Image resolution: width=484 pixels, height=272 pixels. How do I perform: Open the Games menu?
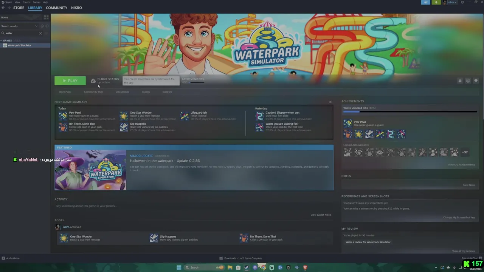click(36, 2)
